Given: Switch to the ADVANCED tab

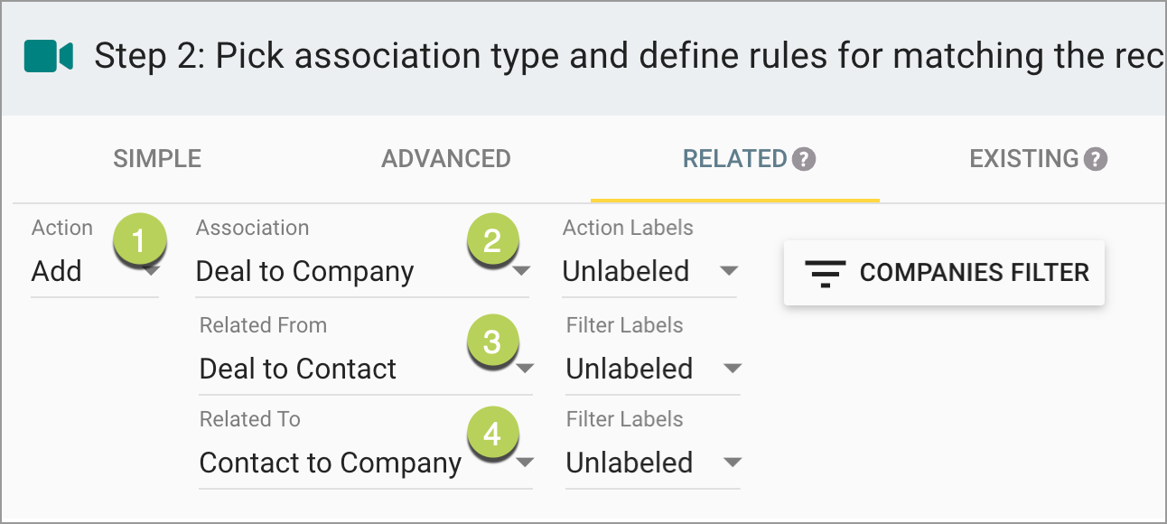Looking at the screenshot, I should coord(445,158).
